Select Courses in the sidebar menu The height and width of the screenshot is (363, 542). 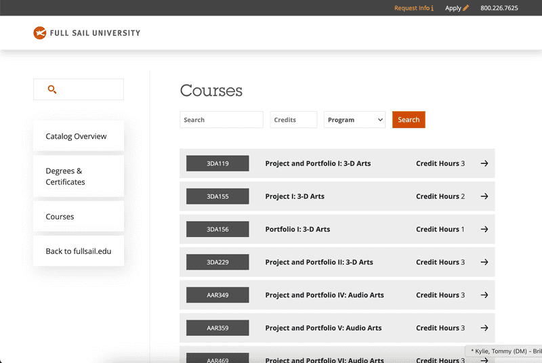tap(79, 217)
